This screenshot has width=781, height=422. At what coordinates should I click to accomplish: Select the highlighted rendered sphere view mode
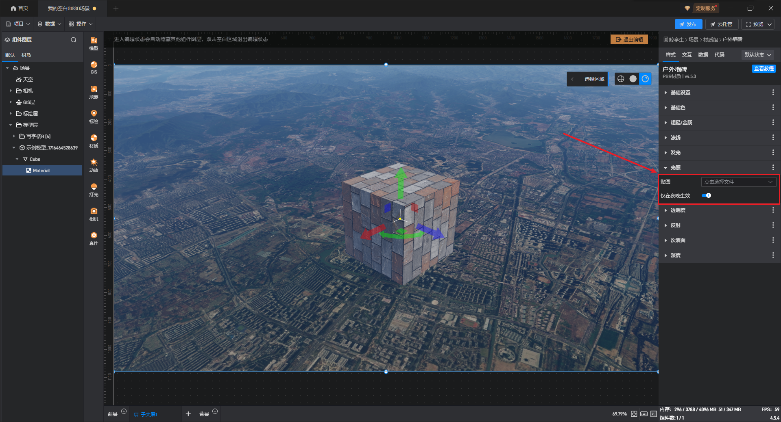click(x=645, y=79)
